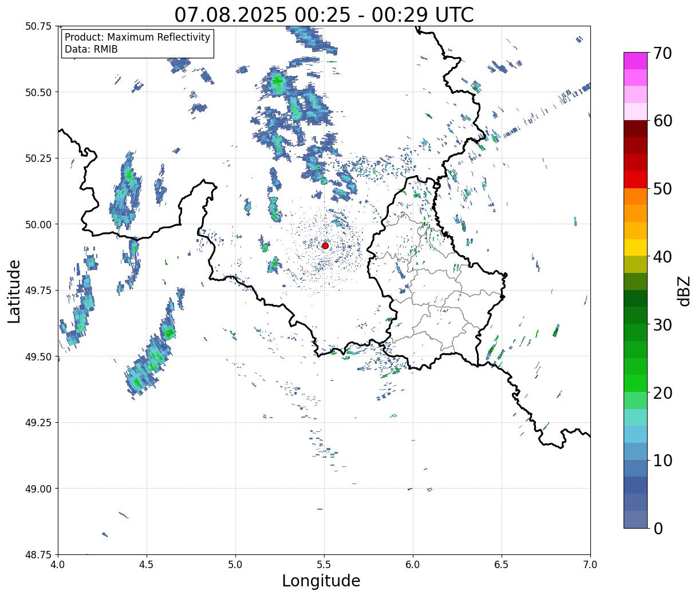Image resolution: width=698 pixels, height=595 pixels.
Task: Click the latitude tick label 50.00
Action: [38, 224]
